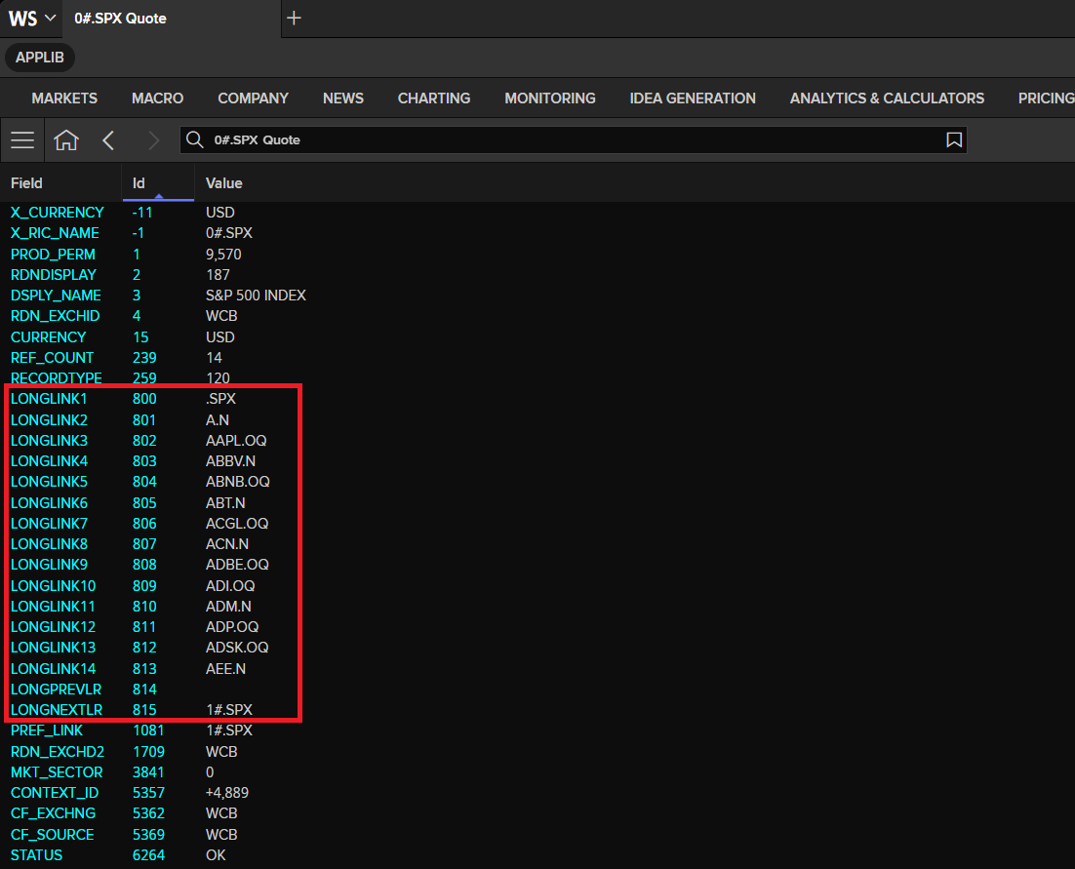This screenshot has height=869, width=1075.
Task: Select the CF_EXCHNG field
Action: point(53,813)
